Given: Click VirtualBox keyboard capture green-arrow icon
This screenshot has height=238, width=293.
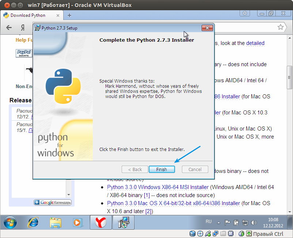Looking at the screenshot, I should coord(249,234).
